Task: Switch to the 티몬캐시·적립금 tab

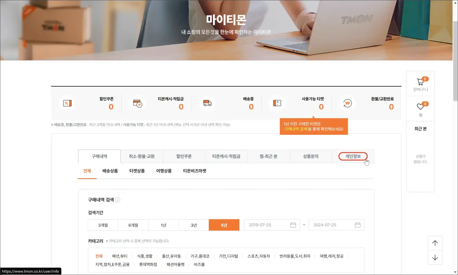Action: coord(226,156)
